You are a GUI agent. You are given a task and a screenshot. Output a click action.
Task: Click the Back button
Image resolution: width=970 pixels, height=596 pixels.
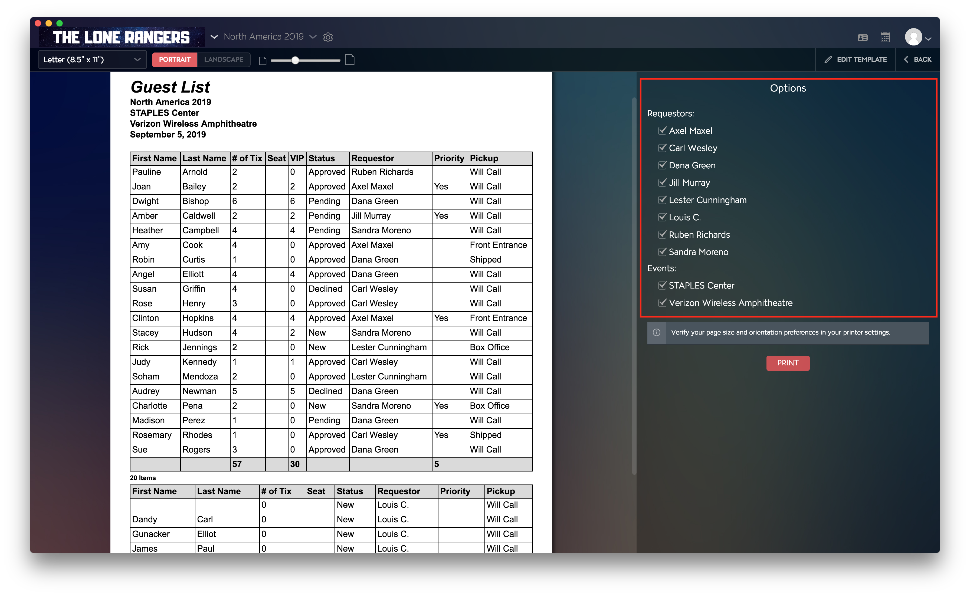pos(917,60)
